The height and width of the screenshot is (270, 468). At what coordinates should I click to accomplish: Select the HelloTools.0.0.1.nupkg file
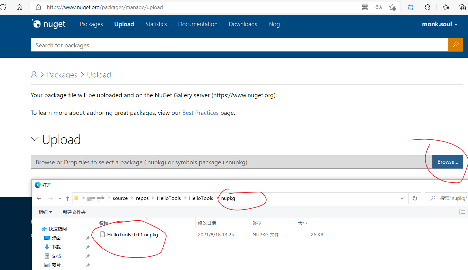point(132,234)
